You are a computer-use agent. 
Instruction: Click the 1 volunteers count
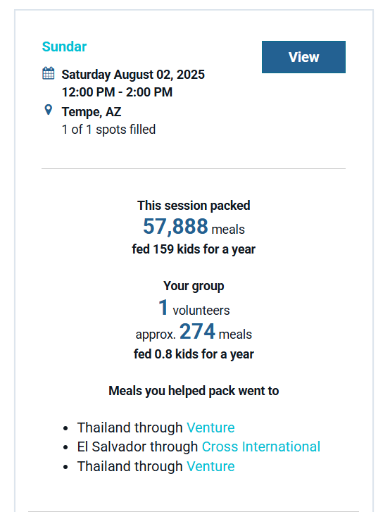pos(194,308)
